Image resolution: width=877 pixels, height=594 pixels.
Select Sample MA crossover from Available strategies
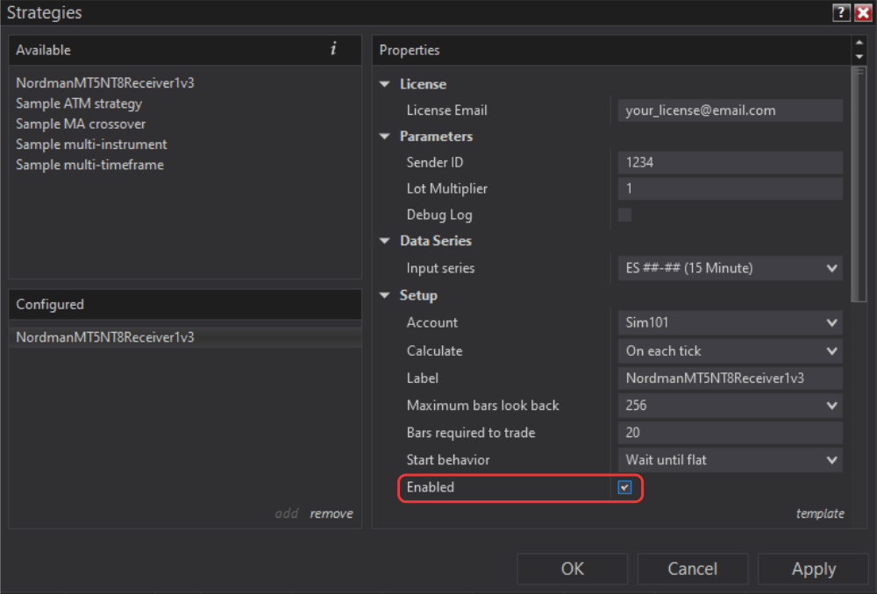pyautogui.click(x=80, y=124)
